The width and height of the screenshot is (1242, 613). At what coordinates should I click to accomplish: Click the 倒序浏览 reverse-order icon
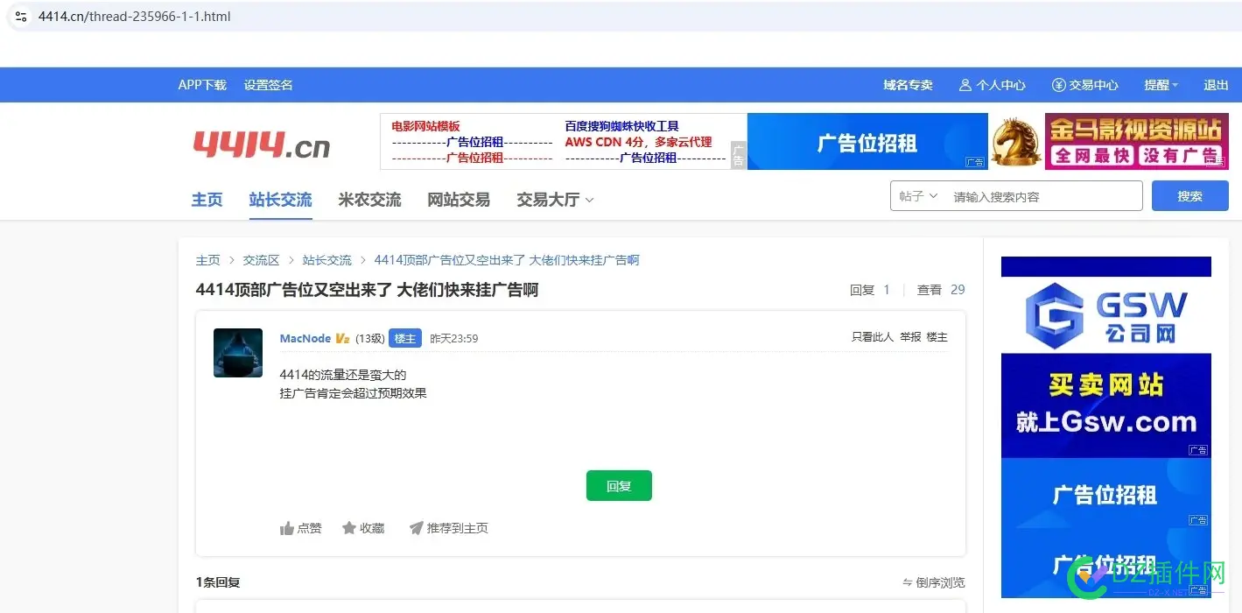click(x=908, y=581)
